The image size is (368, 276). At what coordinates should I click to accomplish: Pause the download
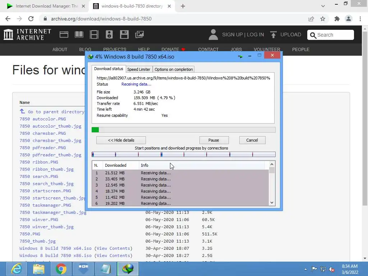pos(214,140)
